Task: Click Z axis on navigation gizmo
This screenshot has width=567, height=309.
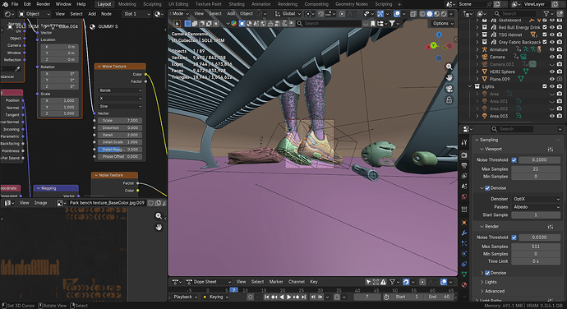Action: click(439, 35)
